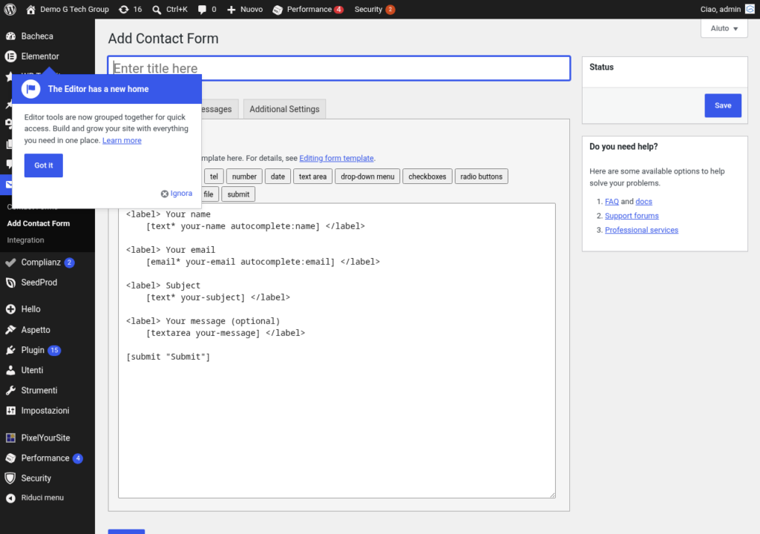Open the docs help link
This screenshot has height=534, width=760.
[643, 202]
